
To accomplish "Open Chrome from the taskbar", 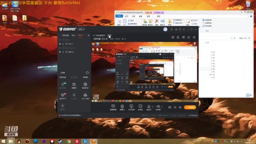I will pos(68,141).
